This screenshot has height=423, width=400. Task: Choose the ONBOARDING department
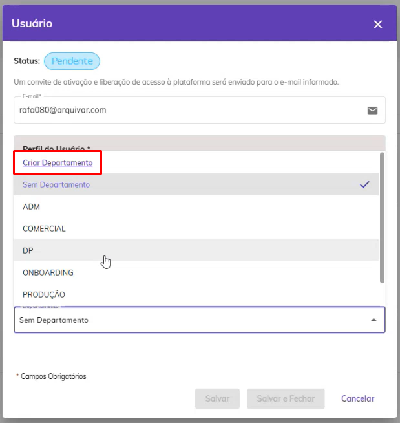click(x=196, y=272)
